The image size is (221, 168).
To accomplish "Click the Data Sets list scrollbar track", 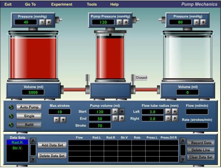I will pyautogui.click(x=33, y=150).
